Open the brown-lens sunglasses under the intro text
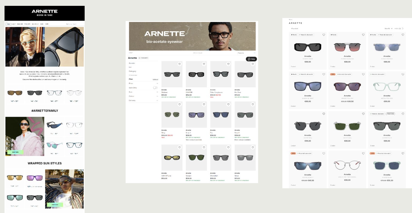The width and height of the screenshot is (412, 213). click(x=15, y=93)
